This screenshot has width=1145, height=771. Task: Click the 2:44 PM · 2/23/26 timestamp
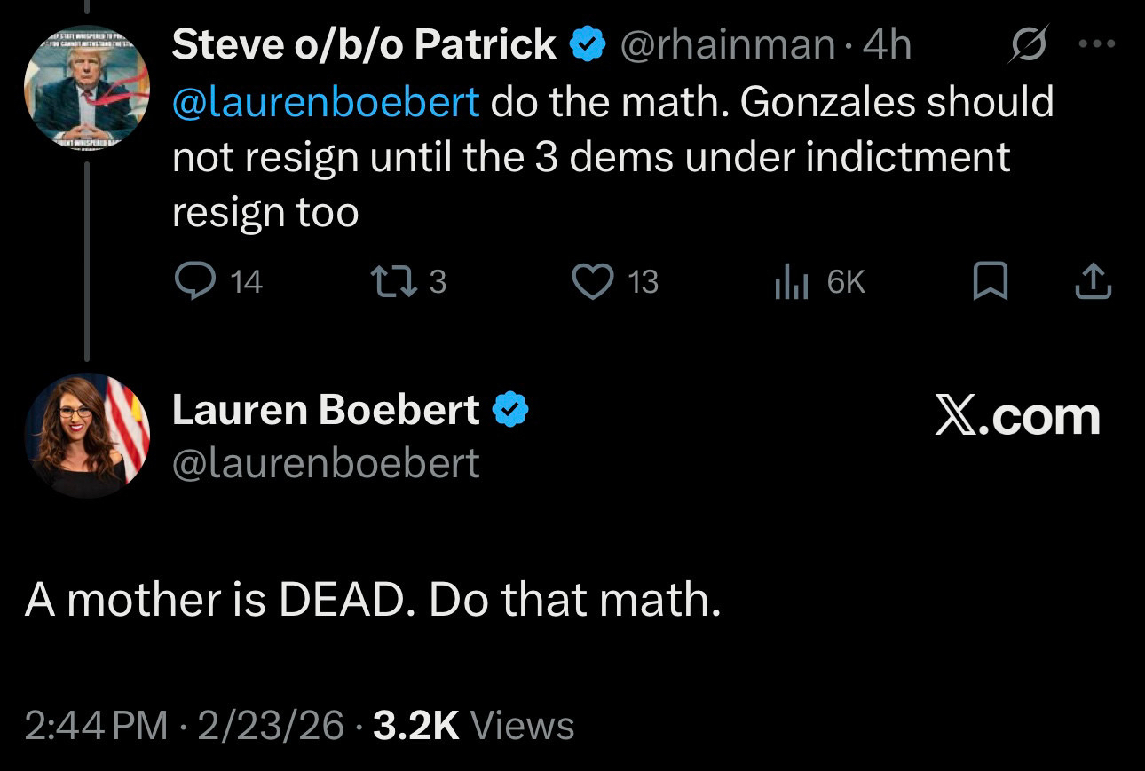click(x=184, y=726)
